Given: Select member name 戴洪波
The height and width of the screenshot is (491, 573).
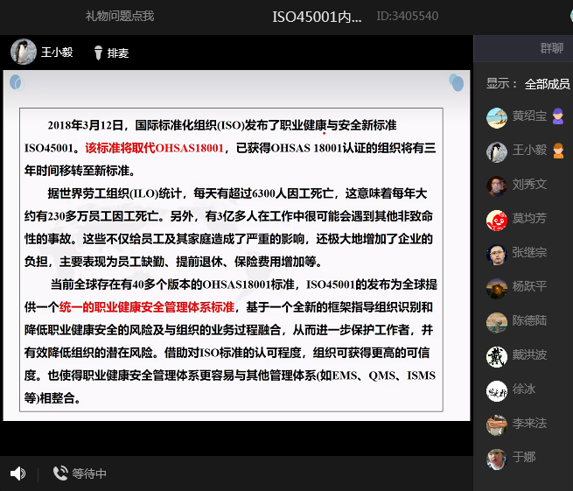Looking at the screenshot, I should [x=529, y=354].
